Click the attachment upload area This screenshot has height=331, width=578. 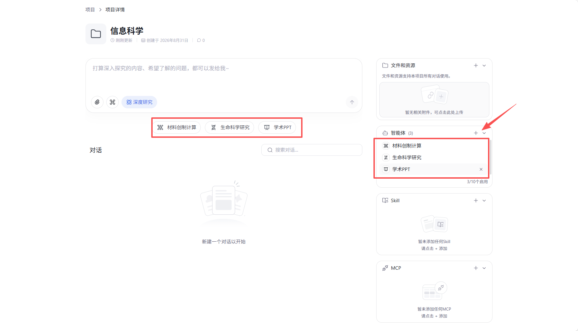click(x=434, y=100)
